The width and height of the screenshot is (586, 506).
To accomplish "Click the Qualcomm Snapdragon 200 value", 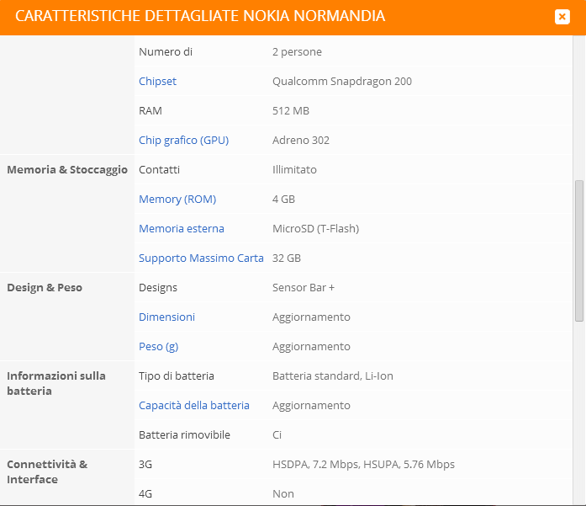I will coord(342,81).
